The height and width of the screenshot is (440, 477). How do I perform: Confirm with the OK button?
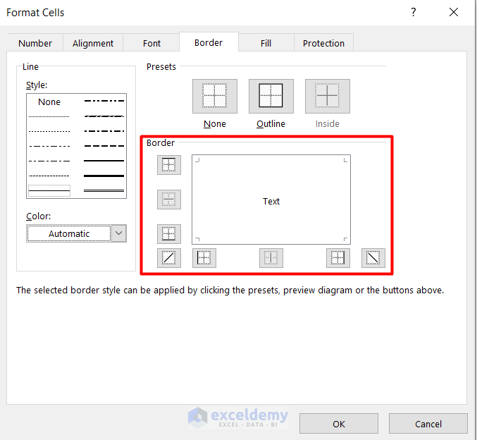339,424
